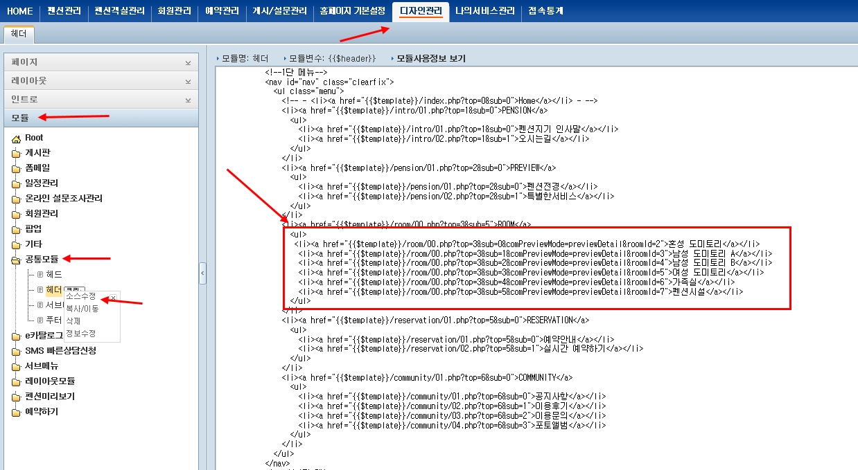Click the Root home icon
This screenshot has width=858, height=470.
16,138
